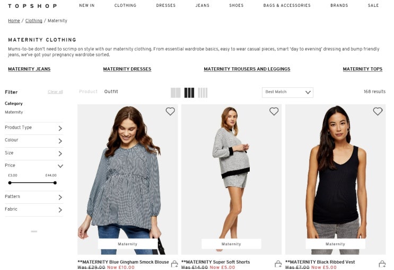Screen dimensions: 394x270
Task: Go to Maternity Jeans link
Action: [x=29, y=69]
